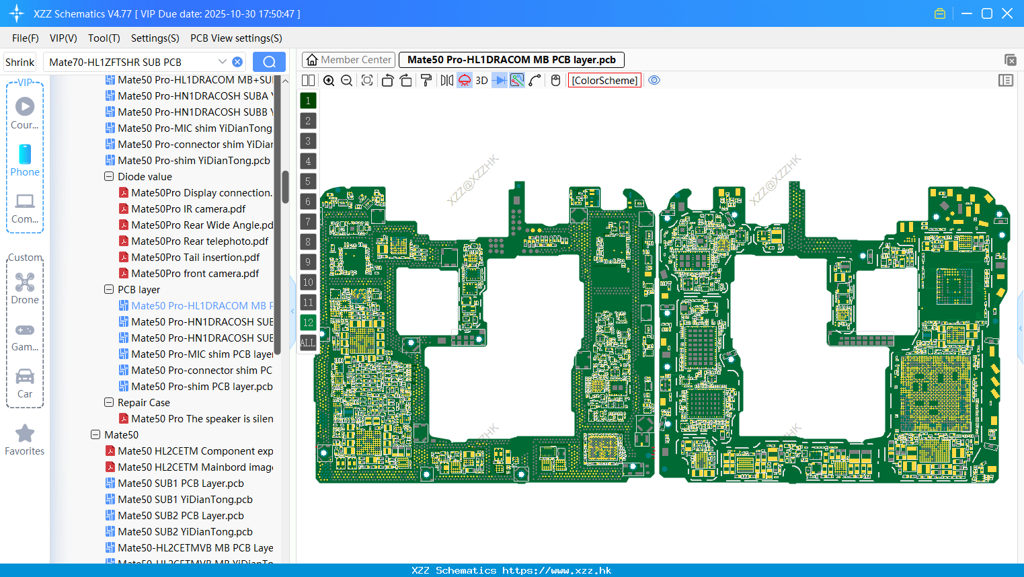
Task: Collapse the PCB layer folder
Action: (x=109, y=289)
